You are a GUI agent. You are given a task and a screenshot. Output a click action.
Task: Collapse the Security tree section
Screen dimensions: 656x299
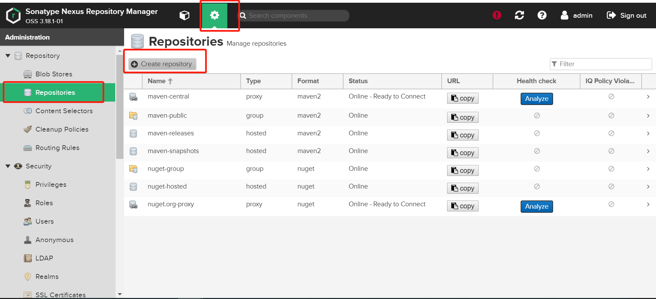coord(8,166)
